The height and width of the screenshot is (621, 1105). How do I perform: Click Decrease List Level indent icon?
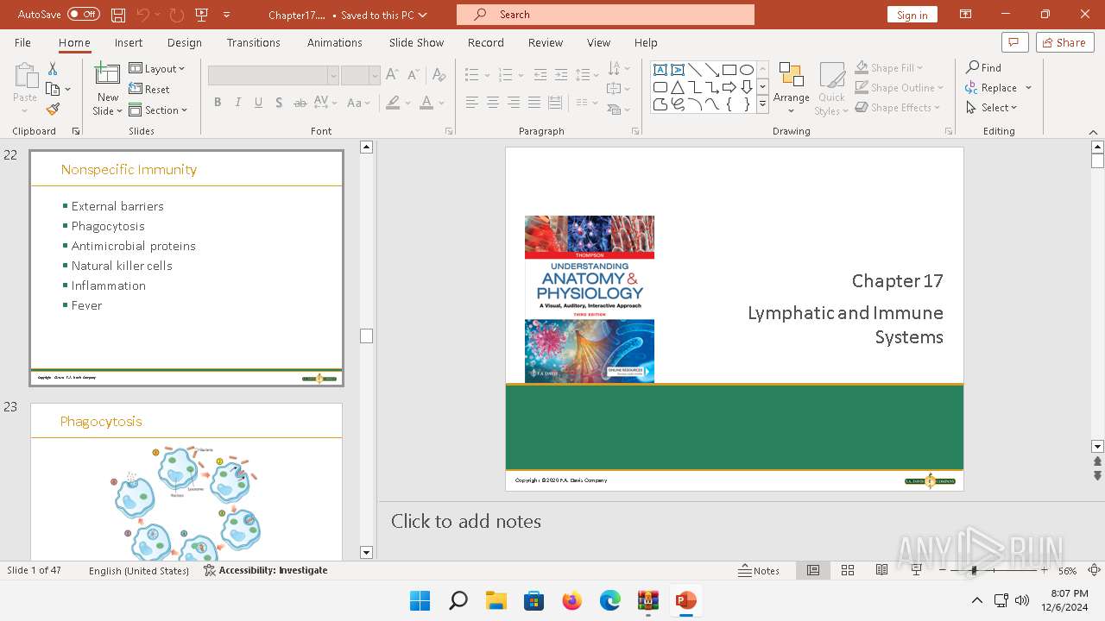tap(540, 75)
